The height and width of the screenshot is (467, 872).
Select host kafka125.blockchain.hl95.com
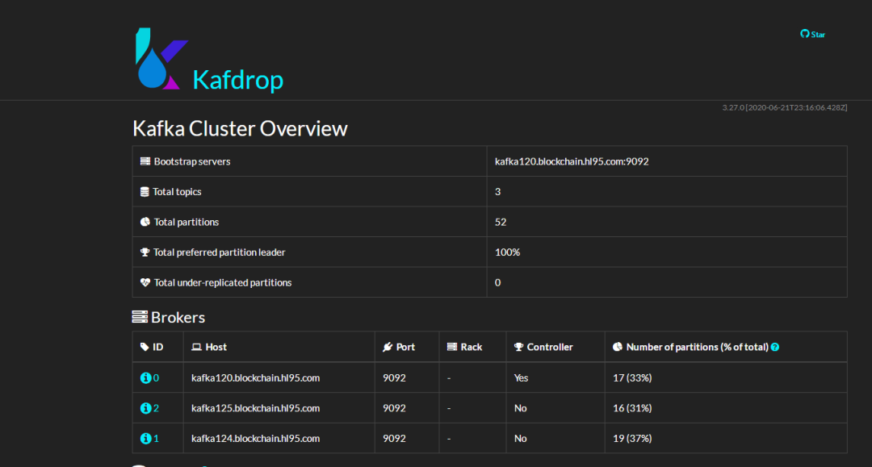(x=255, y=408)
